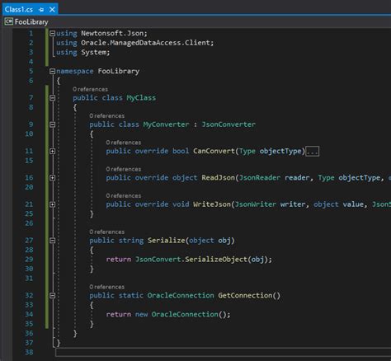391x361 pixels.
Task: Open the FooLibrary project dropdown
Action: [31, 22]
